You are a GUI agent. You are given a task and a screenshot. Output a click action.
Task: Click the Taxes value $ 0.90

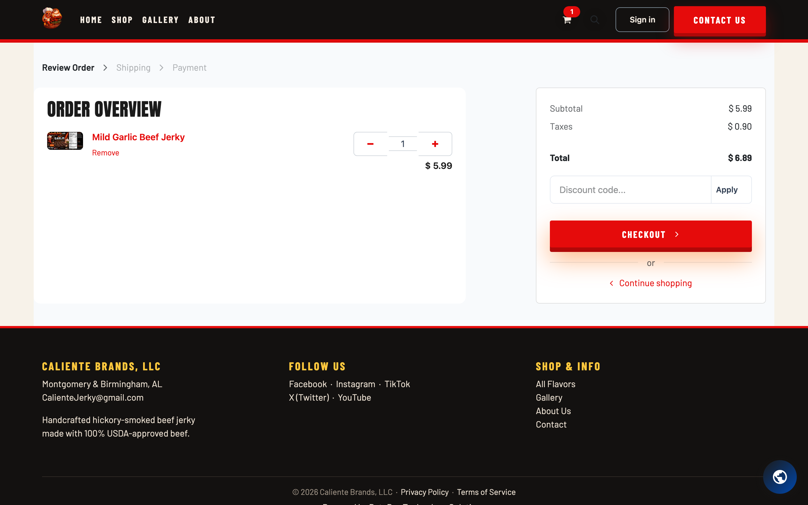[x=740, y=127]
